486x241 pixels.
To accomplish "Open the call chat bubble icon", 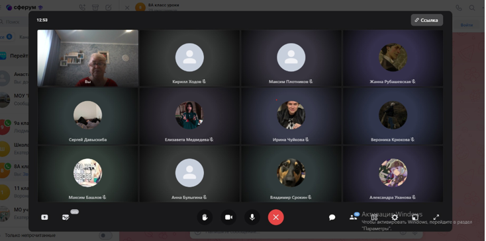I will 332,217.
